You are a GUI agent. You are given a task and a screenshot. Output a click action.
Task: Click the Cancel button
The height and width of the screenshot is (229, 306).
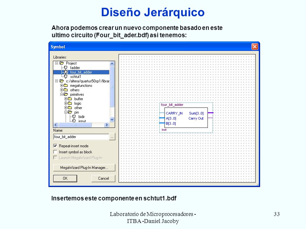pos(103,178)
